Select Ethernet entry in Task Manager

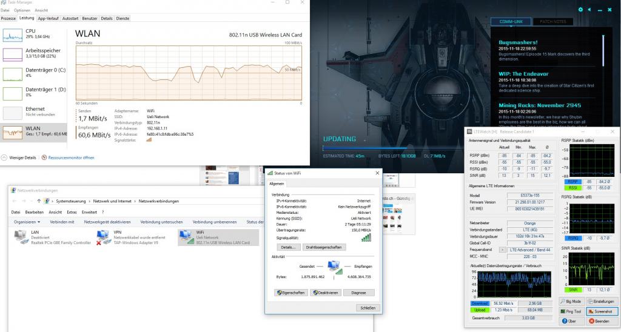pos(34,112)
